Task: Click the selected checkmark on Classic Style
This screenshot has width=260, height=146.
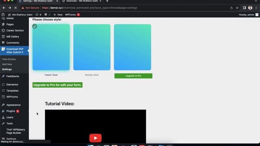Action: 35,26
